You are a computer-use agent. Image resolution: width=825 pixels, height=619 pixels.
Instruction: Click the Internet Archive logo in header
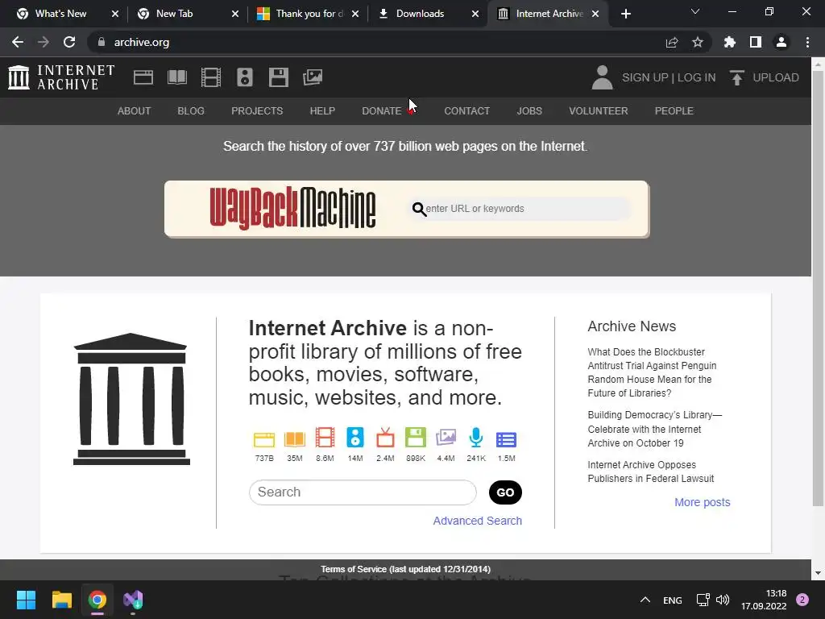pyautogui.click(x=61, y=77)
